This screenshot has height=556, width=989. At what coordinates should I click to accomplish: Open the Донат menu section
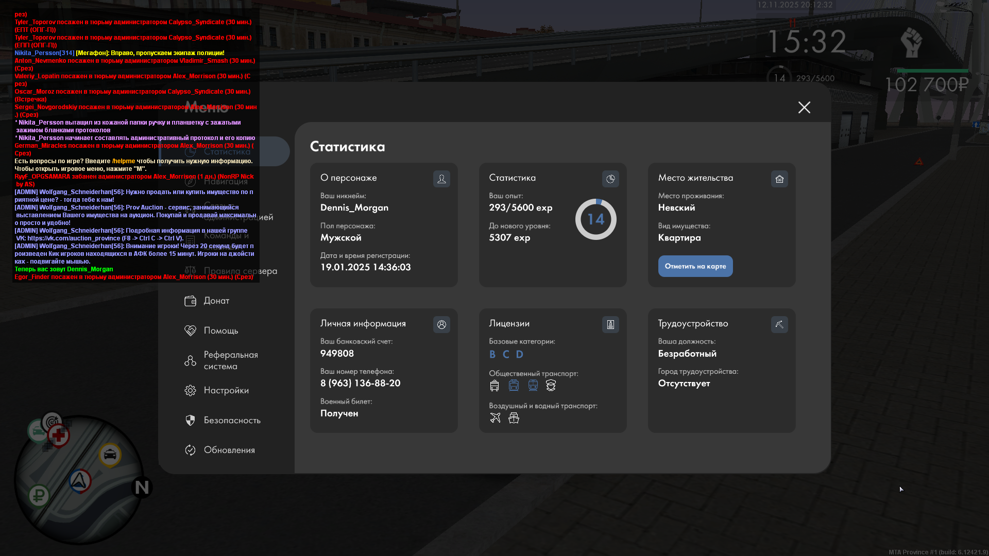tap(216, 301)
